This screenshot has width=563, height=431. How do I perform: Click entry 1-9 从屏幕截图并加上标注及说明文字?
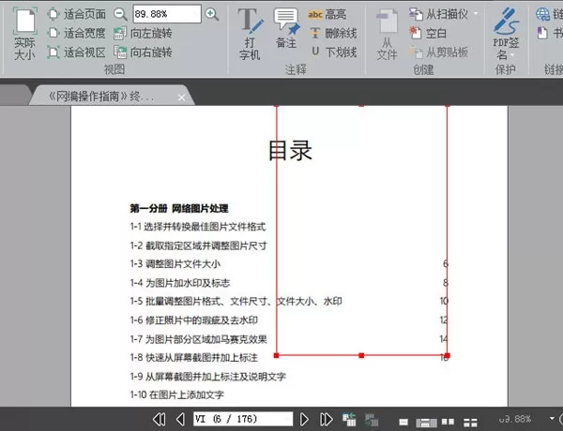click(x=208, y=376)
